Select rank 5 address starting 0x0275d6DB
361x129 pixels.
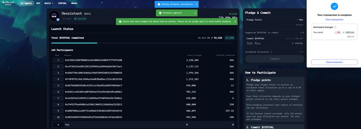(94, 85)
